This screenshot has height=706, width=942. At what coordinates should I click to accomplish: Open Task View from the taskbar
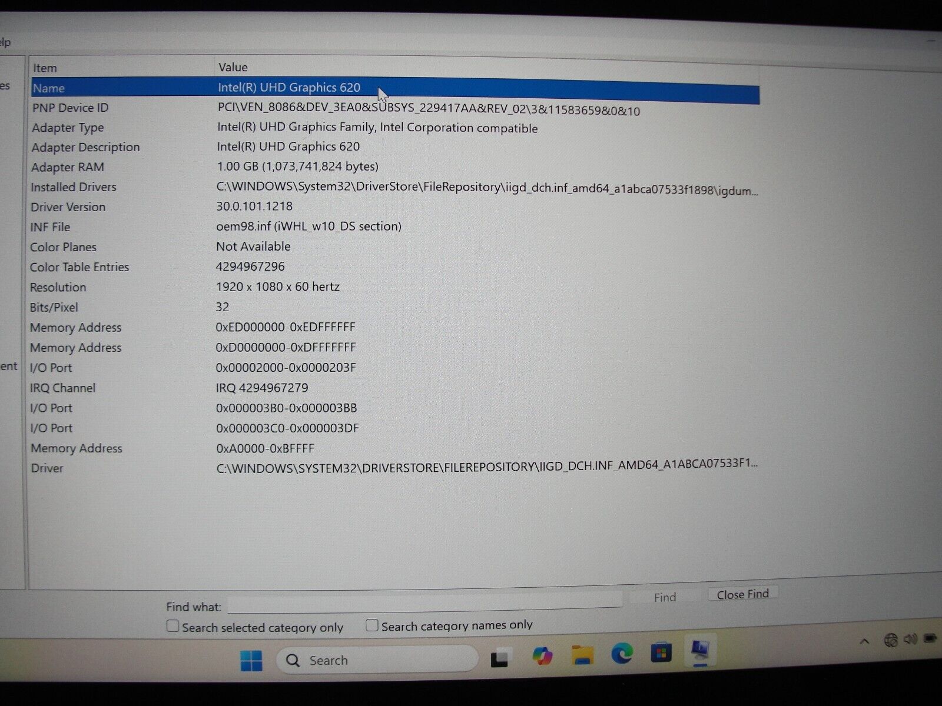click(x=499, y=658)
